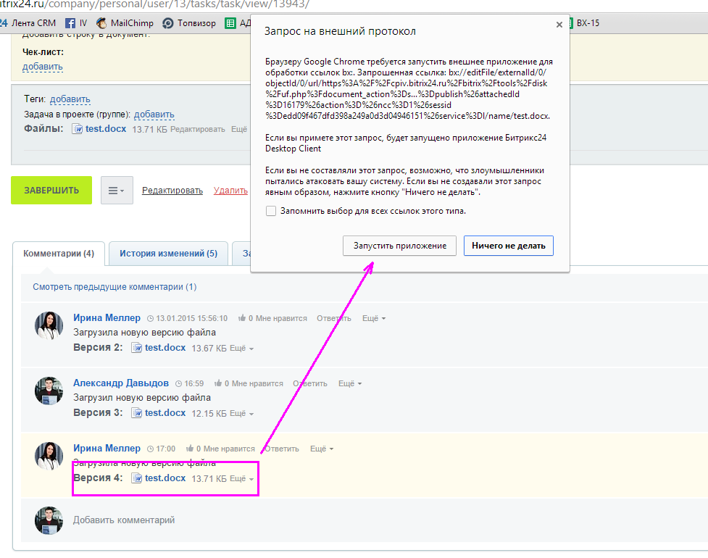
Task: Close the external protocol dialog
Action: [x=559, y=25]
